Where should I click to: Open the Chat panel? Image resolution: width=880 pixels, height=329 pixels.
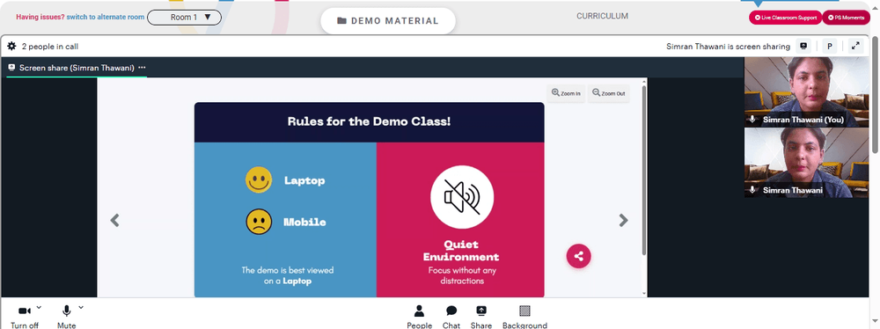[451, 318]
